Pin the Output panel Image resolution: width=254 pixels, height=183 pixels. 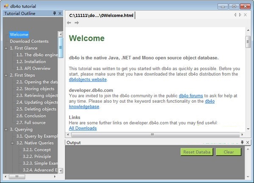click(x=242, y=142)
